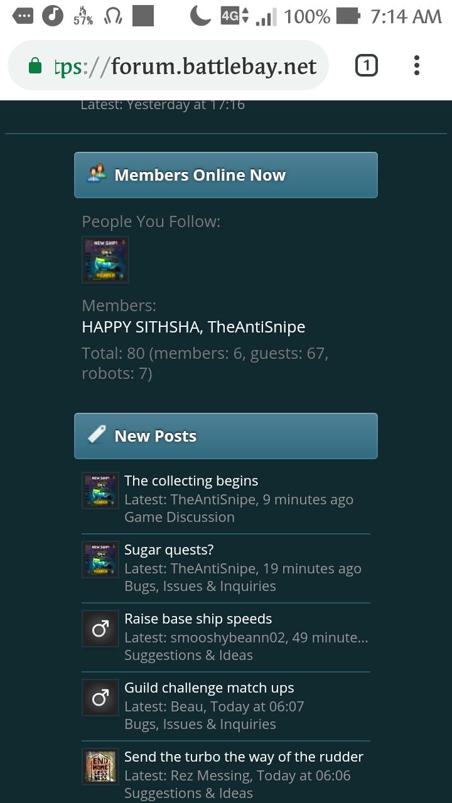Image resolution: width=452 pixels, height=803 pixels.
Task: Open TheAntiSnipe profile in members list
Action: [x=256, y=327]
